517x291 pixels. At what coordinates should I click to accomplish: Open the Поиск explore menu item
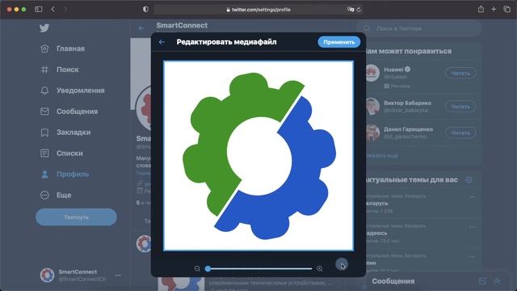pyautogui.click(x=60, y=70)
